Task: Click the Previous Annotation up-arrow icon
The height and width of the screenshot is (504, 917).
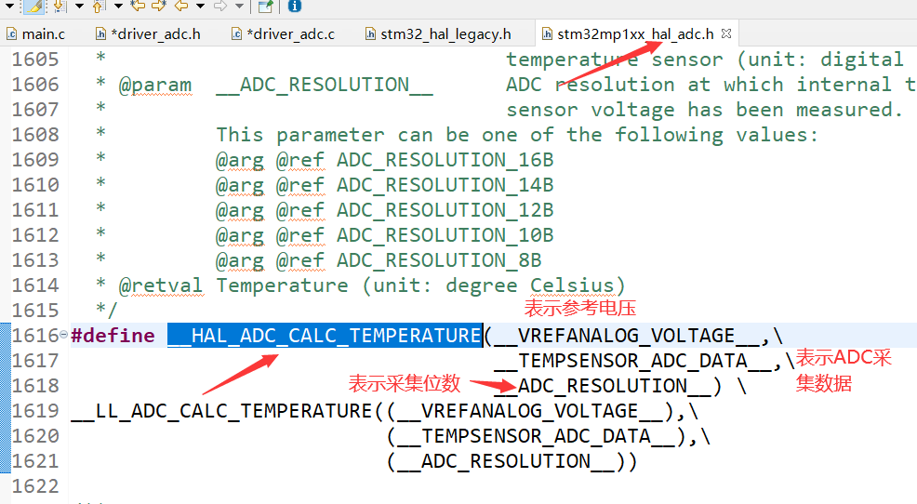Action: (99, 7)
